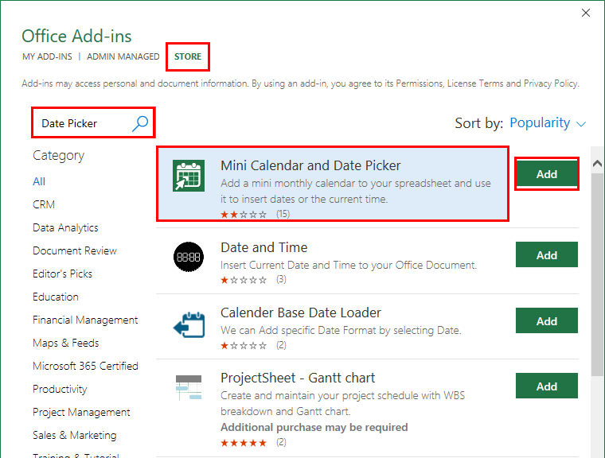The width and height of the screenshot is (605, 458).
Task: Select the Editor's Picks category
Action: coord(63,274)
